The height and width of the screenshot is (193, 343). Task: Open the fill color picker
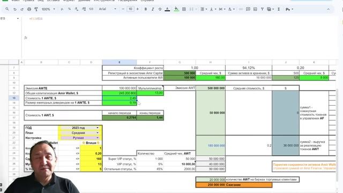pos(176,9)
